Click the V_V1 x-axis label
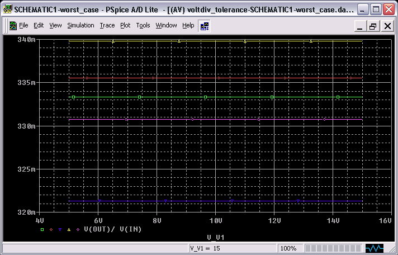The width and height of the screenshot is (398, 255). [215, 237]
